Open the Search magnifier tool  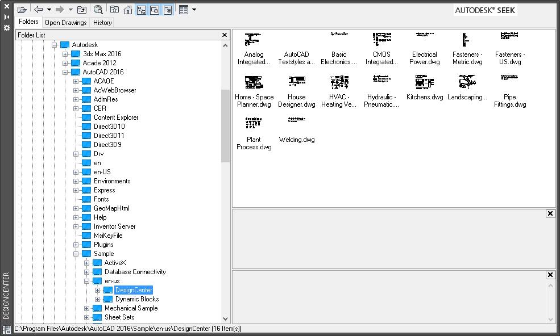point(98,10)
